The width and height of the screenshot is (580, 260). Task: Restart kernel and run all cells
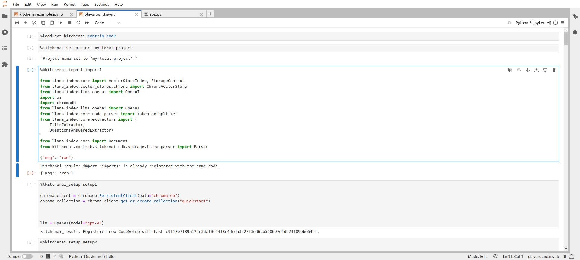tap(87, 23)
